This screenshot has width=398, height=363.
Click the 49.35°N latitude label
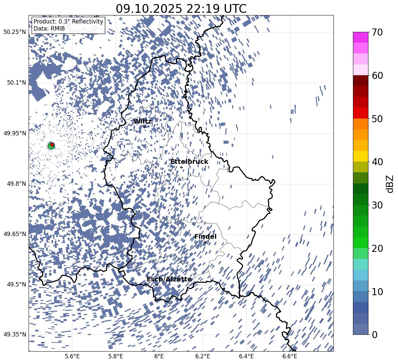[15, 334]
